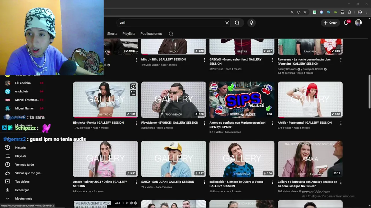The image size is (371, 208).
Task: Click Add to queue icon on Bb trickz thumbnail
Action: click(x=133, y=93)
